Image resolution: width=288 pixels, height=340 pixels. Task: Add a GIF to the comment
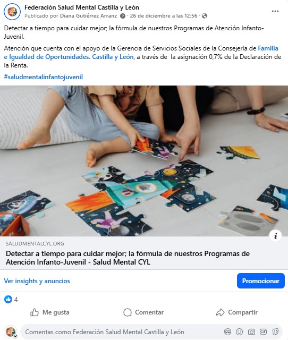263,331
